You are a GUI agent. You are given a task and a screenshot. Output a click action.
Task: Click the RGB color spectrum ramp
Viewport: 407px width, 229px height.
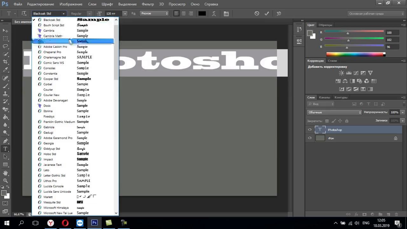[x=355, y=54]
